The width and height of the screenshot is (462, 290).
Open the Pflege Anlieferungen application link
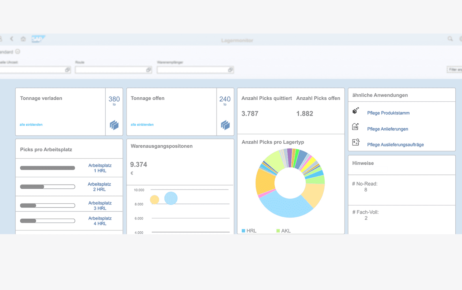(388, 129)
